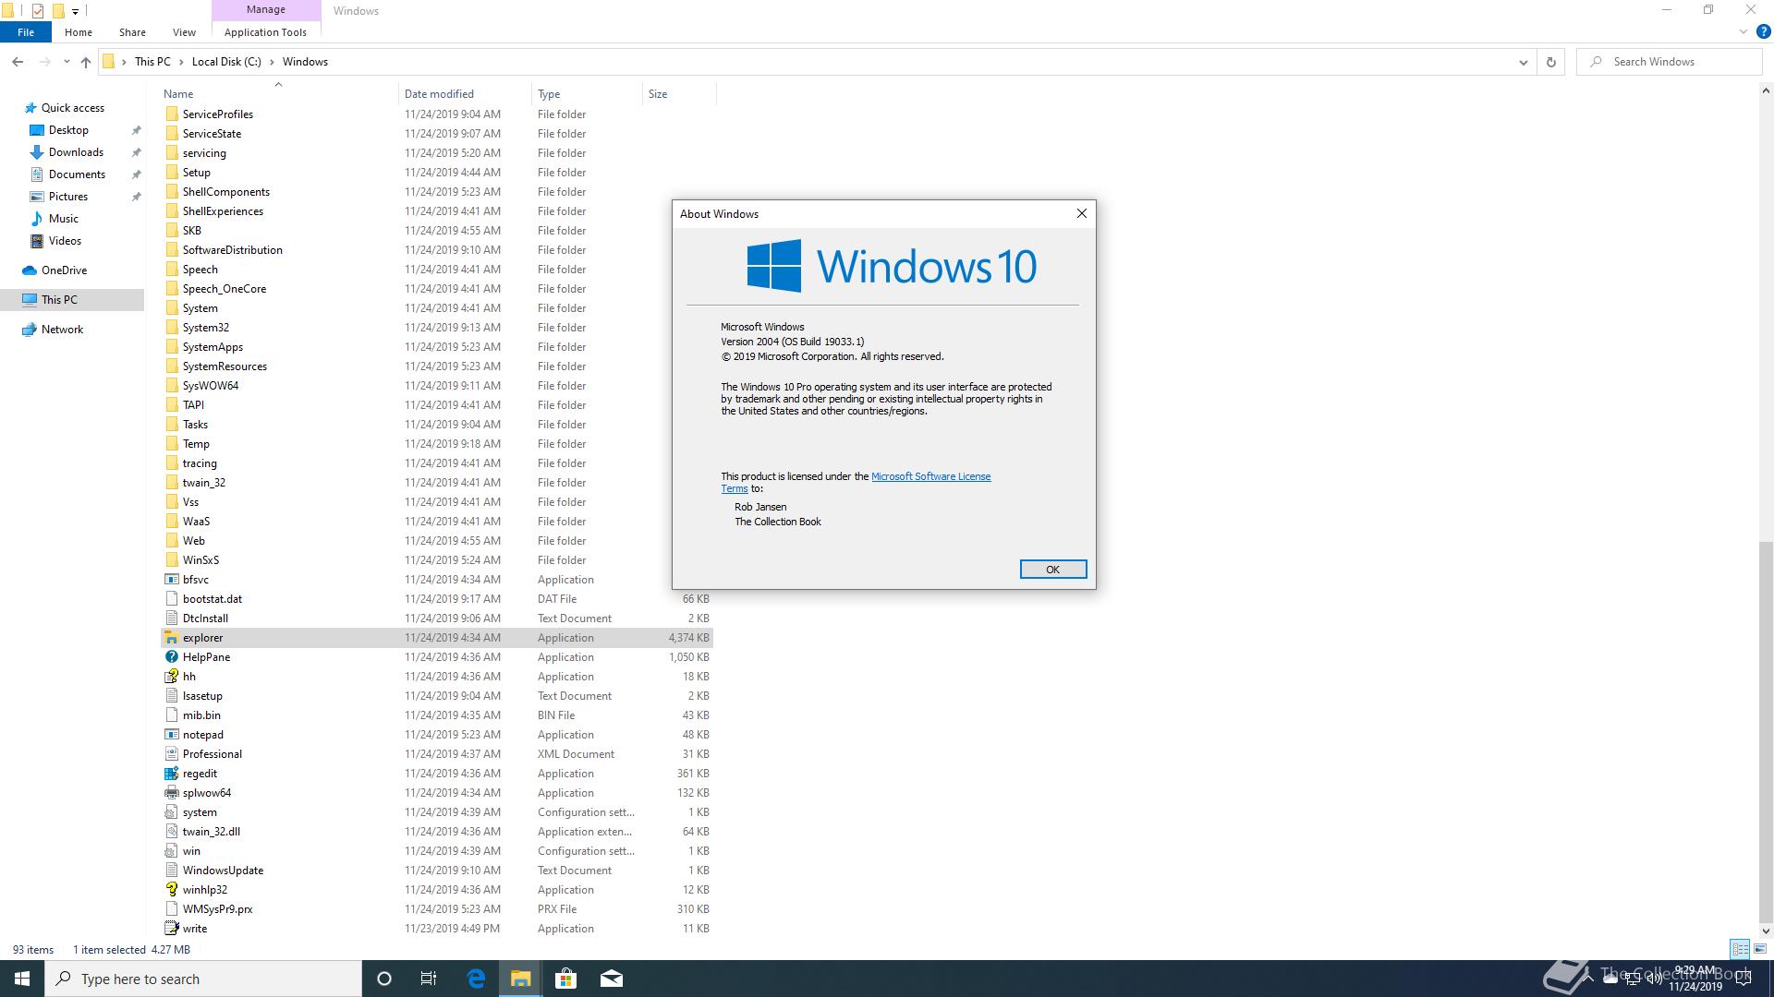
Task: Open the Manage contextual tab
Action: pyautogui.click(x=266, y=10)
